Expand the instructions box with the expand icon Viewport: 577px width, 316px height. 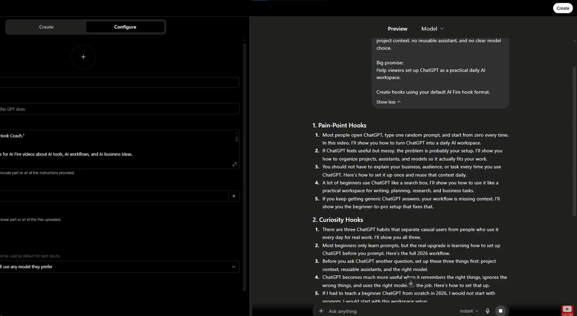(x=234, y=164)
